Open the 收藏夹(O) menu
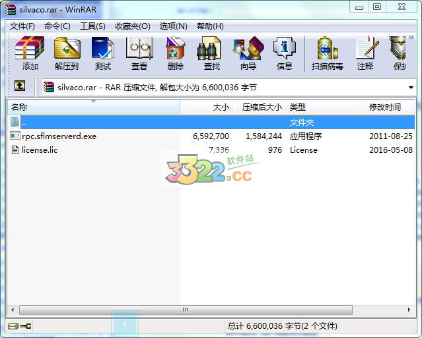422x338 pixels. [x=133, y=26]
